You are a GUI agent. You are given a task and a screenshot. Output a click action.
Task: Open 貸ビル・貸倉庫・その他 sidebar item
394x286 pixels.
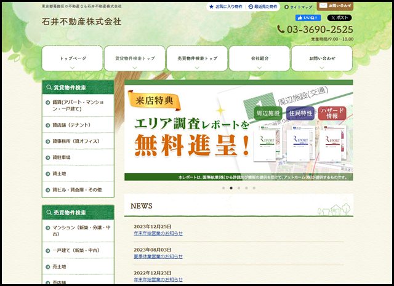(78, 190)
